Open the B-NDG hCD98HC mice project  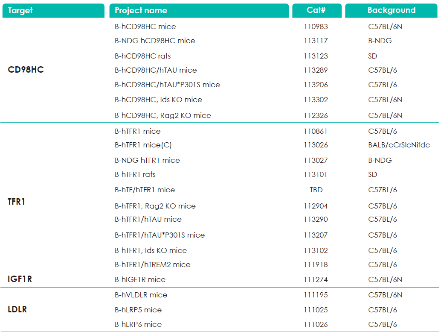[x=155, y=41]
